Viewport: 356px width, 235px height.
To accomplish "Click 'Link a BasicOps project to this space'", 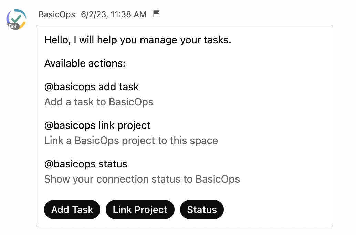I will (131, 141).
